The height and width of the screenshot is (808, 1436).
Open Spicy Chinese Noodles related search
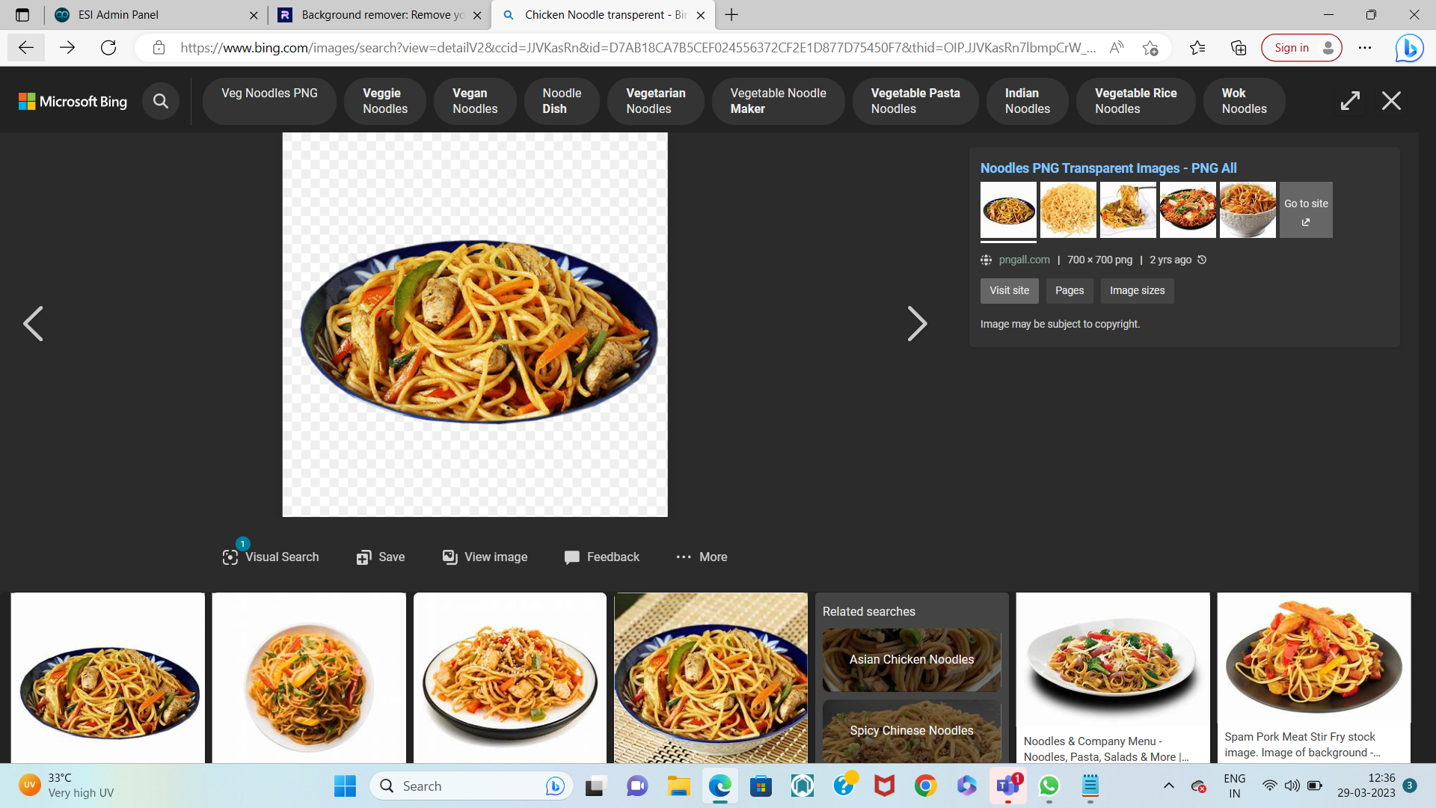911,731
